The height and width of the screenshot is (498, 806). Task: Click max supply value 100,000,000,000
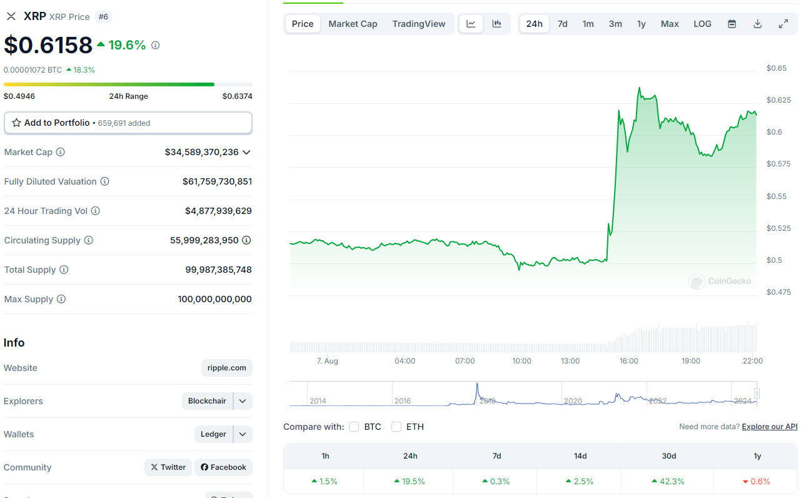[214, 299]
